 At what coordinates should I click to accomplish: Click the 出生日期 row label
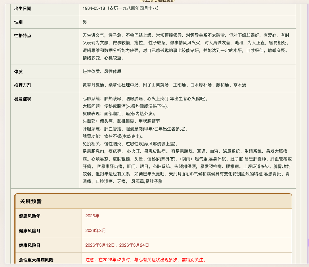tap(23, 9)
